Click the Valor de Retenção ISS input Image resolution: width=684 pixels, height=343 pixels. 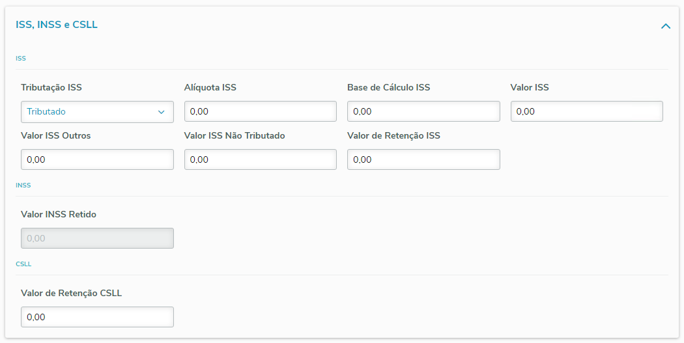(423, 159)
